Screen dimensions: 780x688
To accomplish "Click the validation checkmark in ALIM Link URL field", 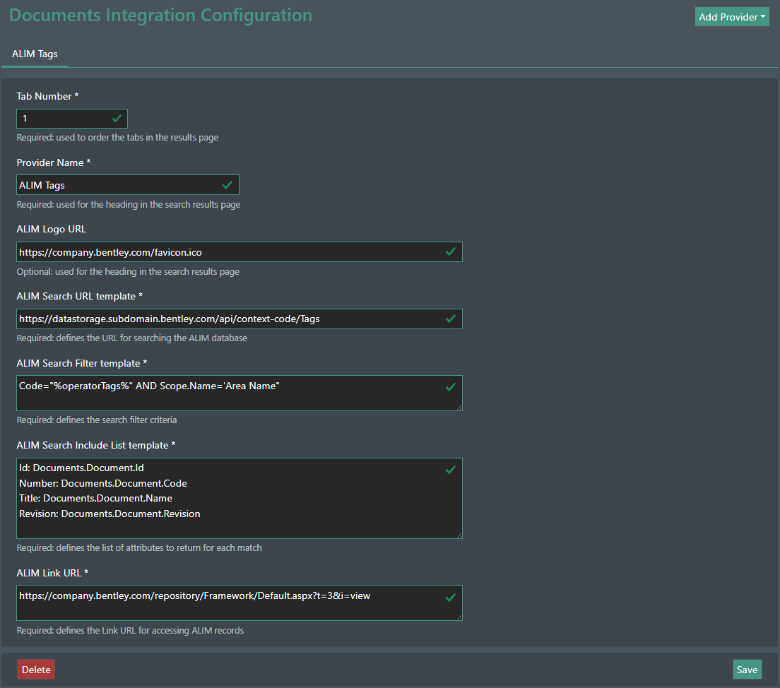I will click(x=451, y=598).
